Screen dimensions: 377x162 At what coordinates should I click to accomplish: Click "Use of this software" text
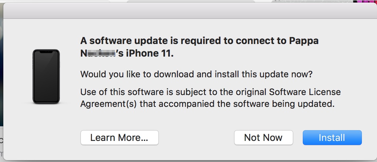(117, 92)
